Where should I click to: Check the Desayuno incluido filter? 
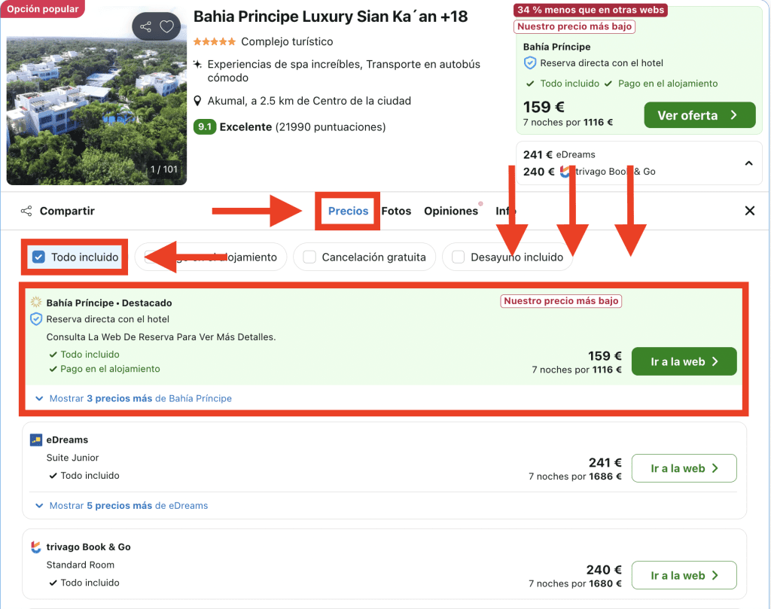click(x=458, y=257)
